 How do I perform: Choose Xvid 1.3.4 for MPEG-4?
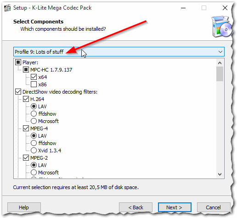34,151
